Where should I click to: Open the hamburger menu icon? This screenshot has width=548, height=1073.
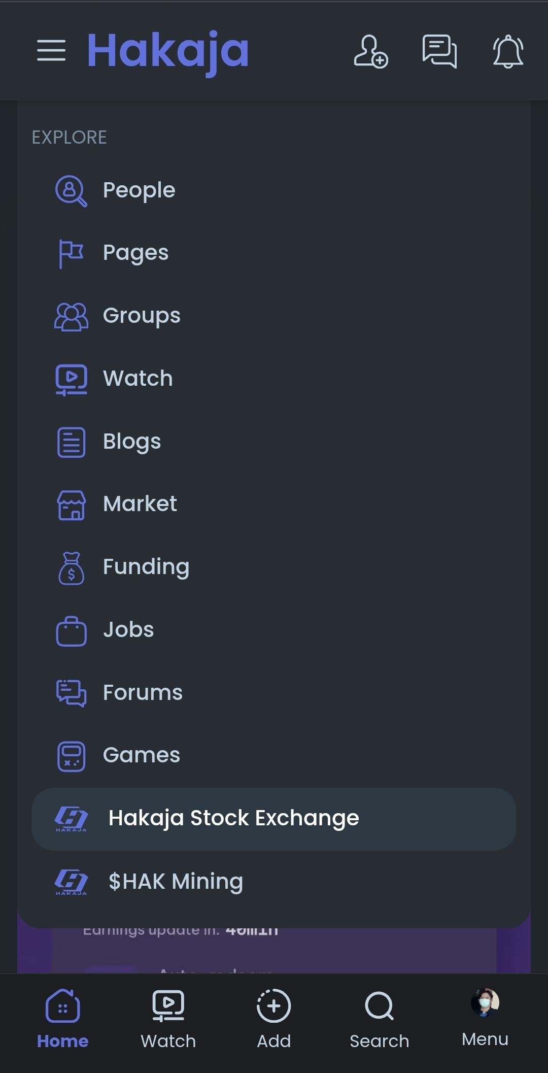tap(51, 50)
